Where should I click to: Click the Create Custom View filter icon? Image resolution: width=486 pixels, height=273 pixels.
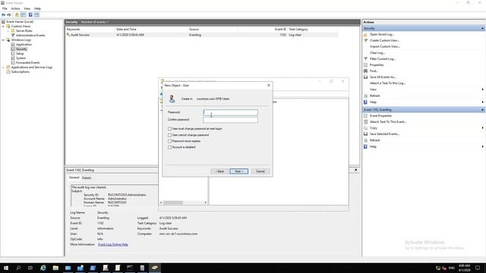click(x=365, y=40)
